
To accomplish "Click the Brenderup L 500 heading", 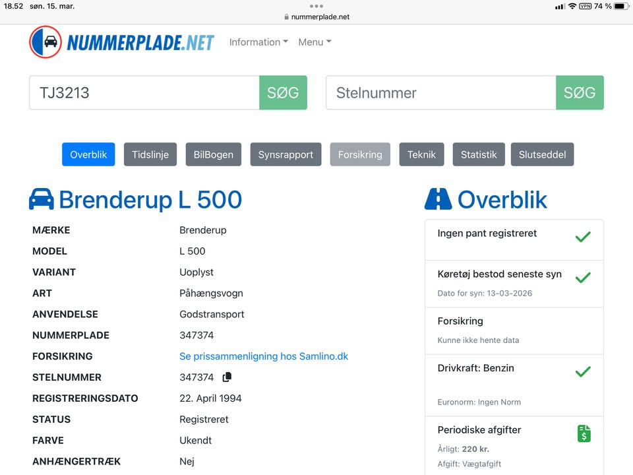I will (150, 199).
